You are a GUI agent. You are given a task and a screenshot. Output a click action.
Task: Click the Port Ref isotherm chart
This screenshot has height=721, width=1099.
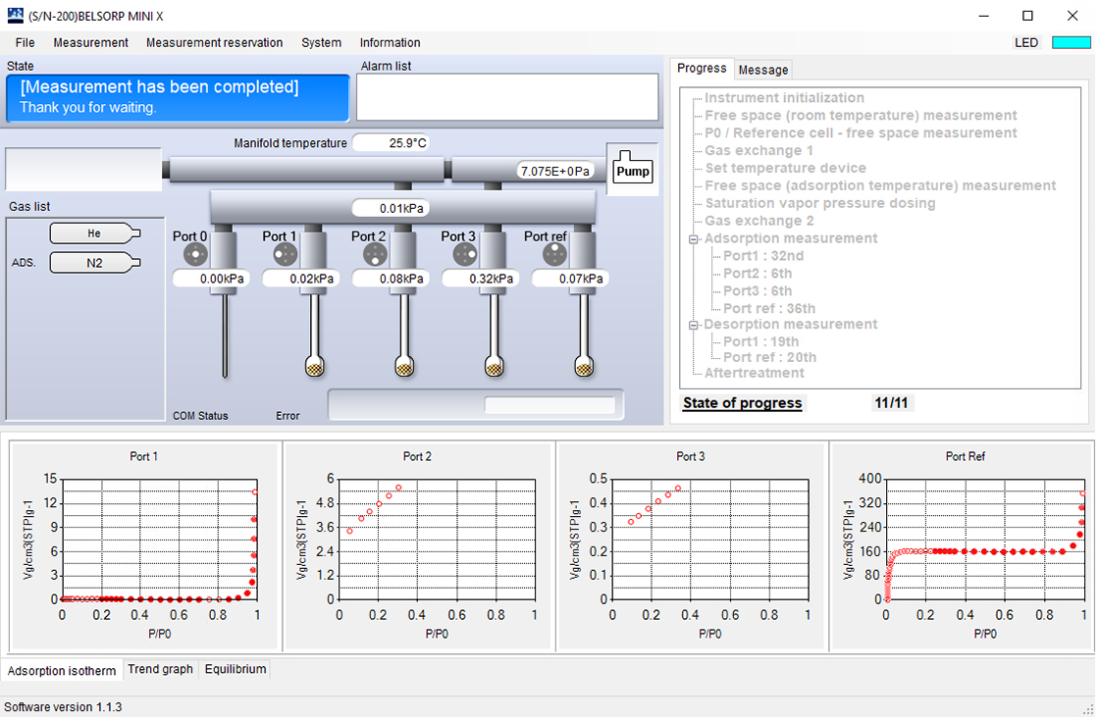[x=964, y=545]
